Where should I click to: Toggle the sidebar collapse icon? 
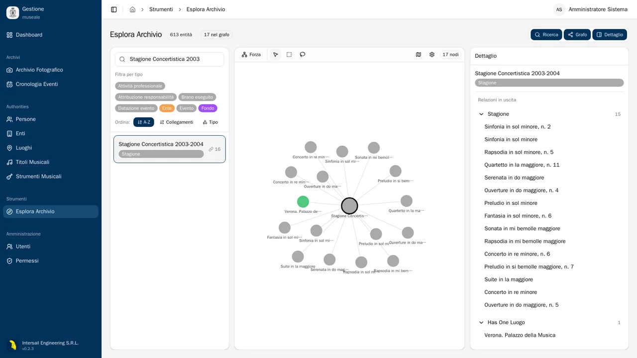tap(114, 9)
